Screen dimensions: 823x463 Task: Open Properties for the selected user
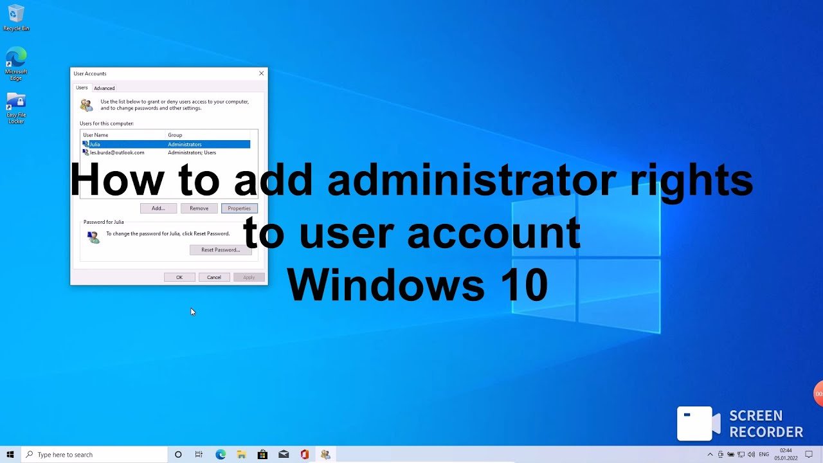coord(239,208)
